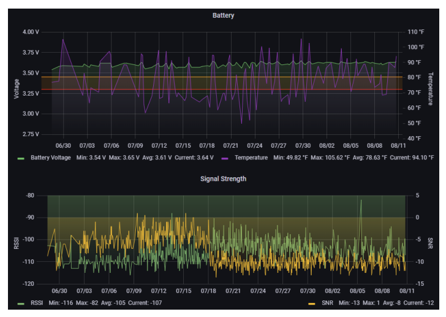The height and width of the screenshot is (317, 446).
Task: Click the 07/12 date on Signal Strength axis
Action: [159, 291]
